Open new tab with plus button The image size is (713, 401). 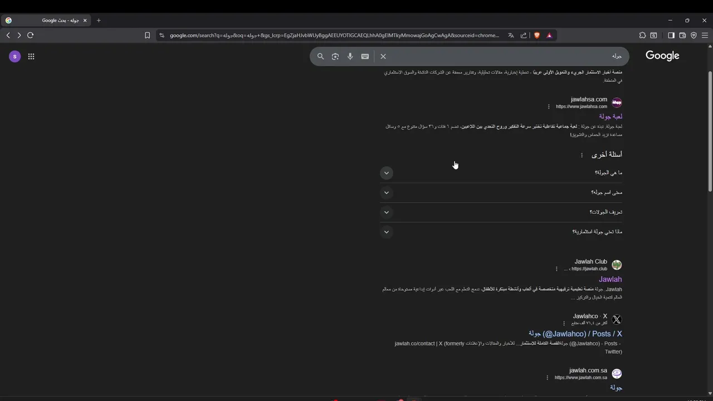click(x=99, y=21)
